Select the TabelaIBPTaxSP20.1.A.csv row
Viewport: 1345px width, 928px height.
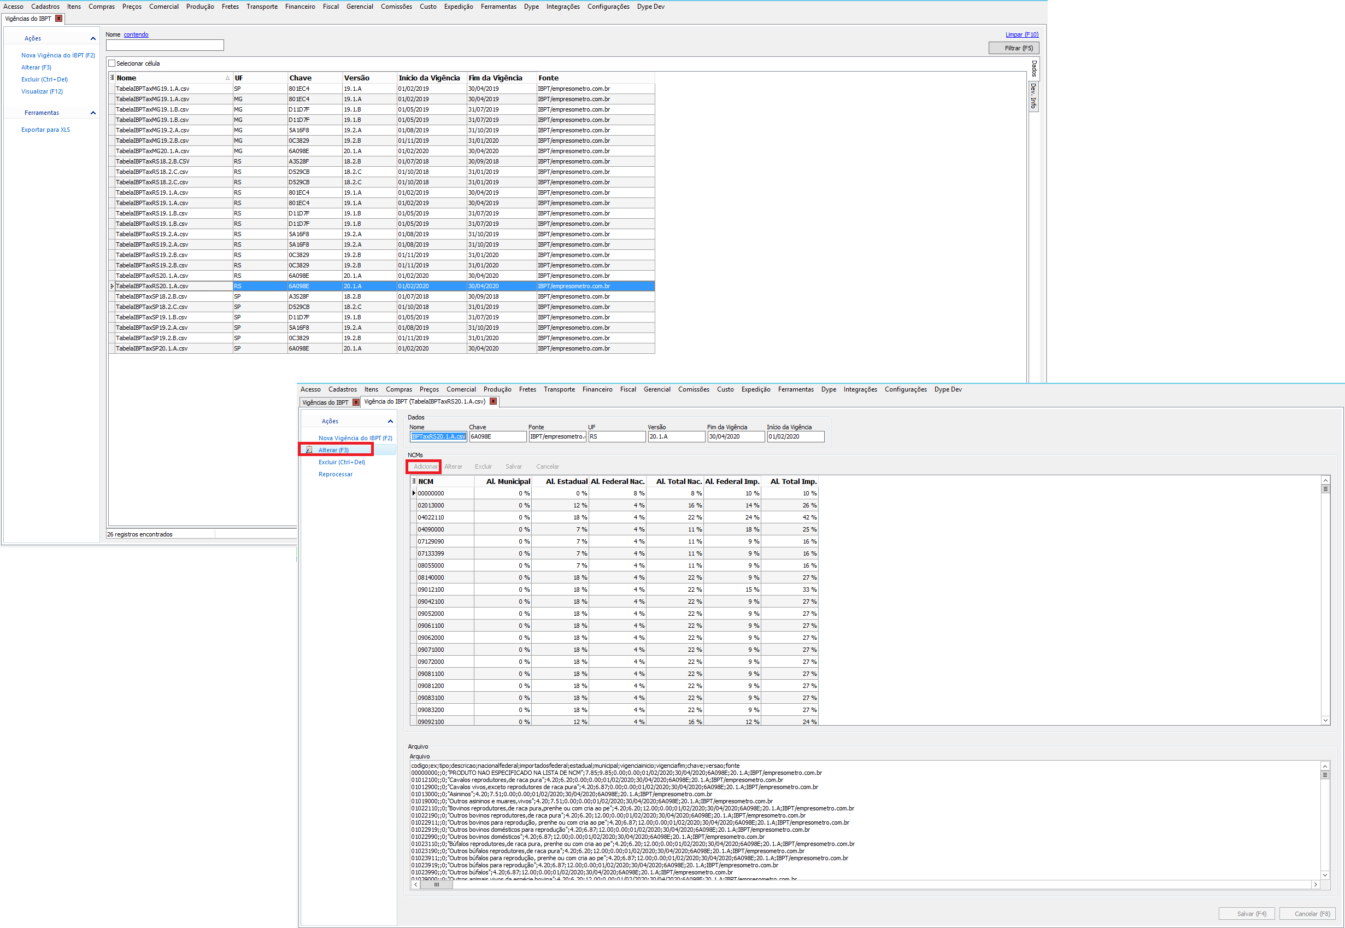click(381, 348)
